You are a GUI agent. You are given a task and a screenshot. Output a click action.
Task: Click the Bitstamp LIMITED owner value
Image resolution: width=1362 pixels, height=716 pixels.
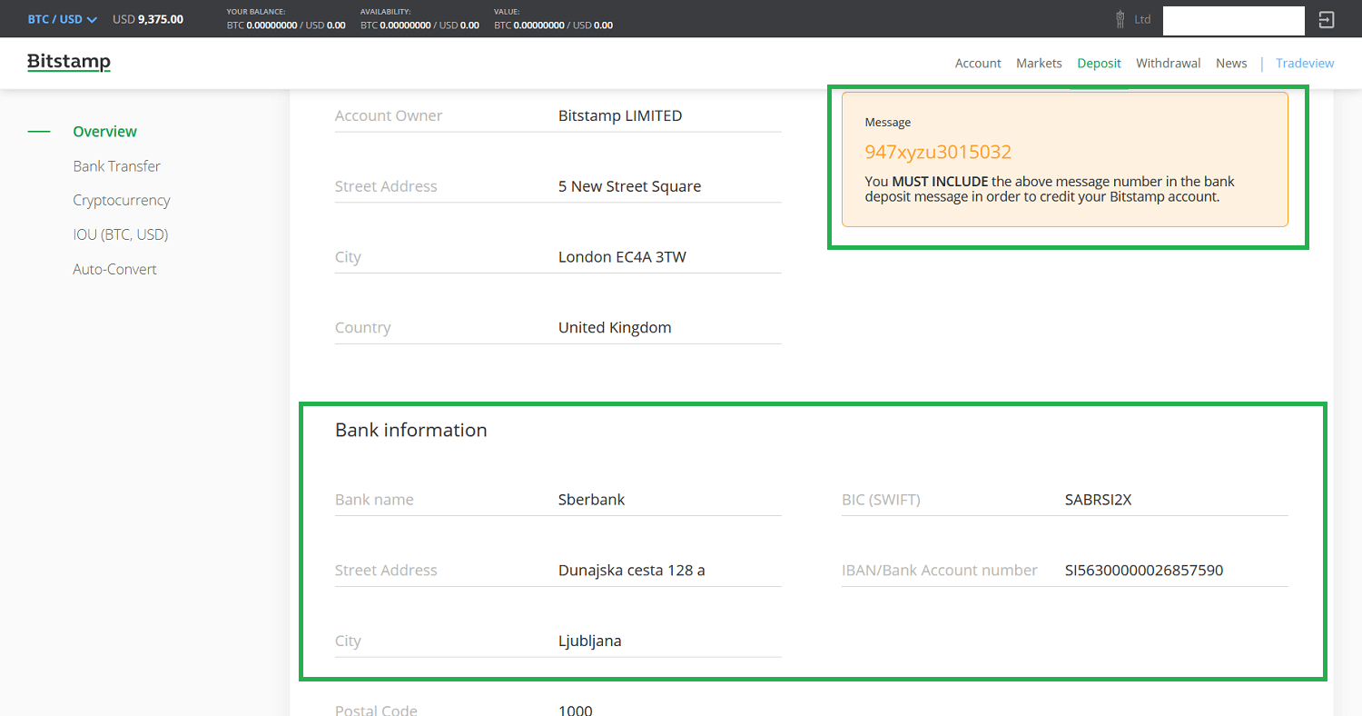pyautogui.click(x=620, y=115)
